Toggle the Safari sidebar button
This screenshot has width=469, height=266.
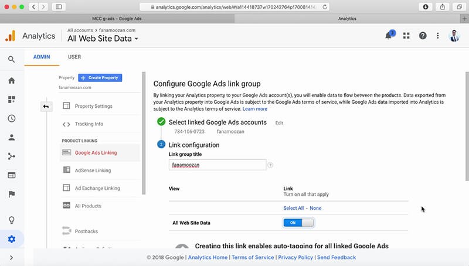tap(59, 7)
